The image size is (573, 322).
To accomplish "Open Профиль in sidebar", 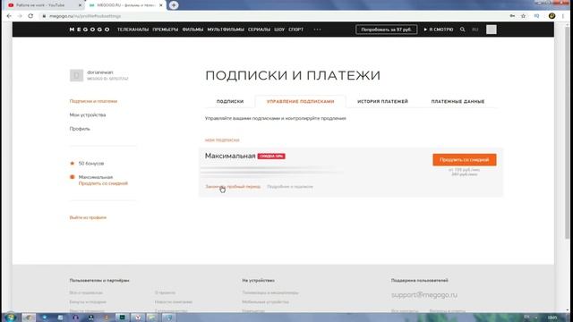I will click(x=80, y=129).
